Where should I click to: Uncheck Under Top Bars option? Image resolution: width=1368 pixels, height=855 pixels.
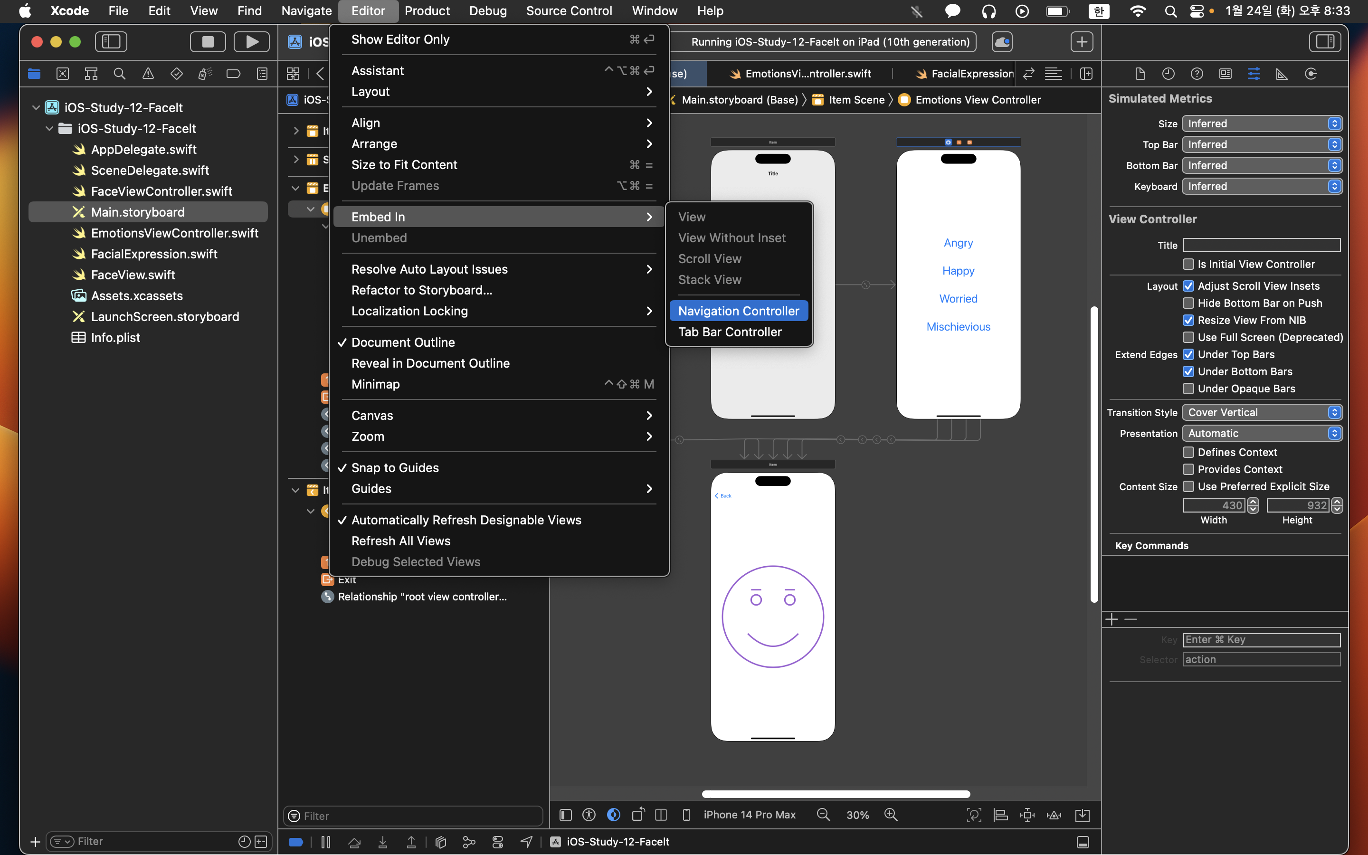(x=1188, y=354)
